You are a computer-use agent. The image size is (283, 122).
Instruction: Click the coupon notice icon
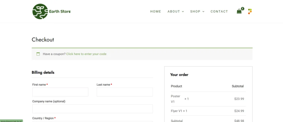coord(38,54)
